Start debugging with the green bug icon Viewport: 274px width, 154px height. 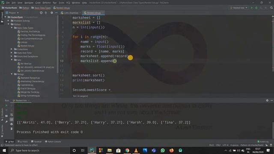[256, 8]
